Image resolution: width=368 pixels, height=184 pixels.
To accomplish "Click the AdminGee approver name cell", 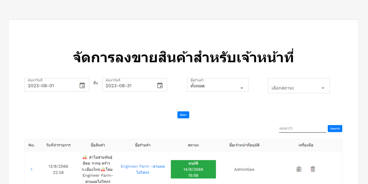I will pyautogui.click(x=244, y=169).
